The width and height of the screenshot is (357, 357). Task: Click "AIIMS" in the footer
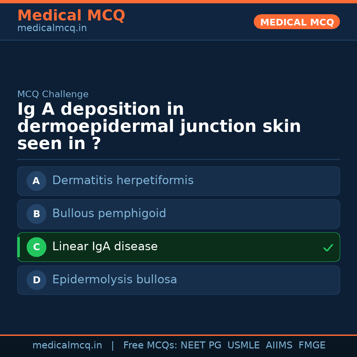point(279,345)
